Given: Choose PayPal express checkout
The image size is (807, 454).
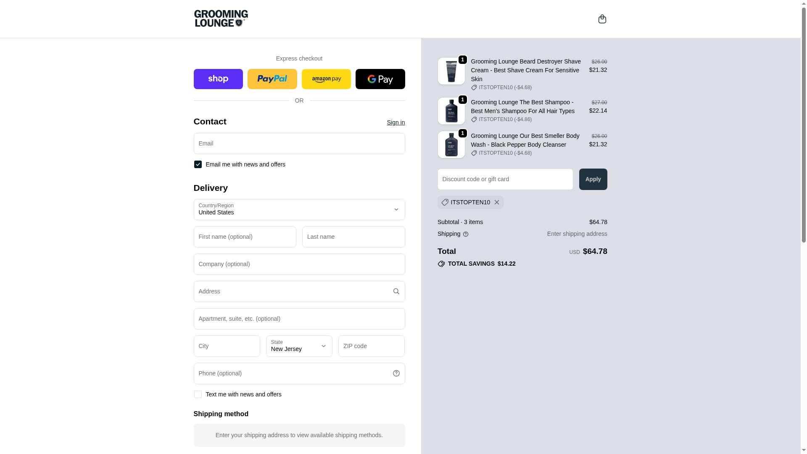Looking at the screenshot, I should 272,79.
